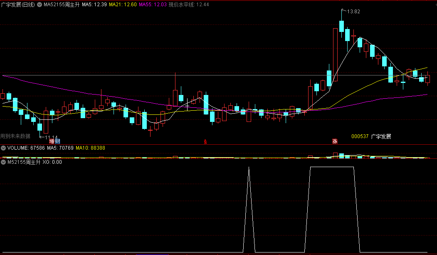Click the yellow 000537 stock code

360,136
